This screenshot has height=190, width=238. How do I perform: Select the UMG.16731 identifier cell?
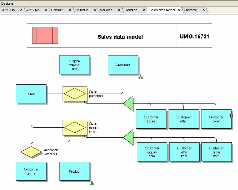coord(194,37)
